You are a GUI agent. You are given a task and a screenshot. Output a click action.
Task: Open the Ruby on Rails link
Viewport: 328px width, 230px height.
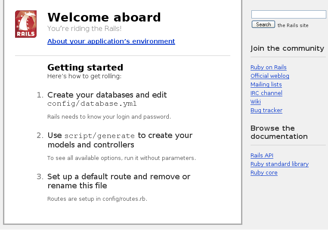[268, 67]
